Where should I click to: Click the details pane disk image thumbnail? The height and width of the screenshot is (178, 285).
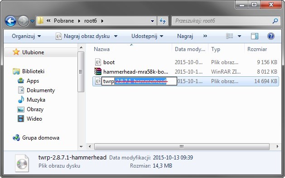click(x=22, y=164)
